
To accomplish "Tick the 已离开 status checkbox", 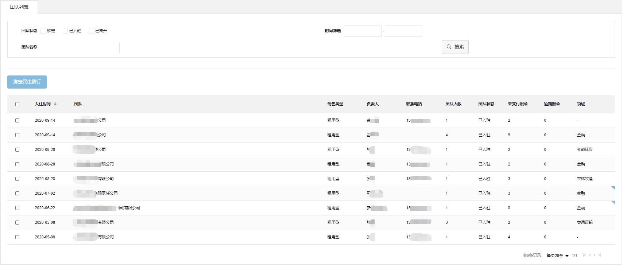I will coord(92,31).
